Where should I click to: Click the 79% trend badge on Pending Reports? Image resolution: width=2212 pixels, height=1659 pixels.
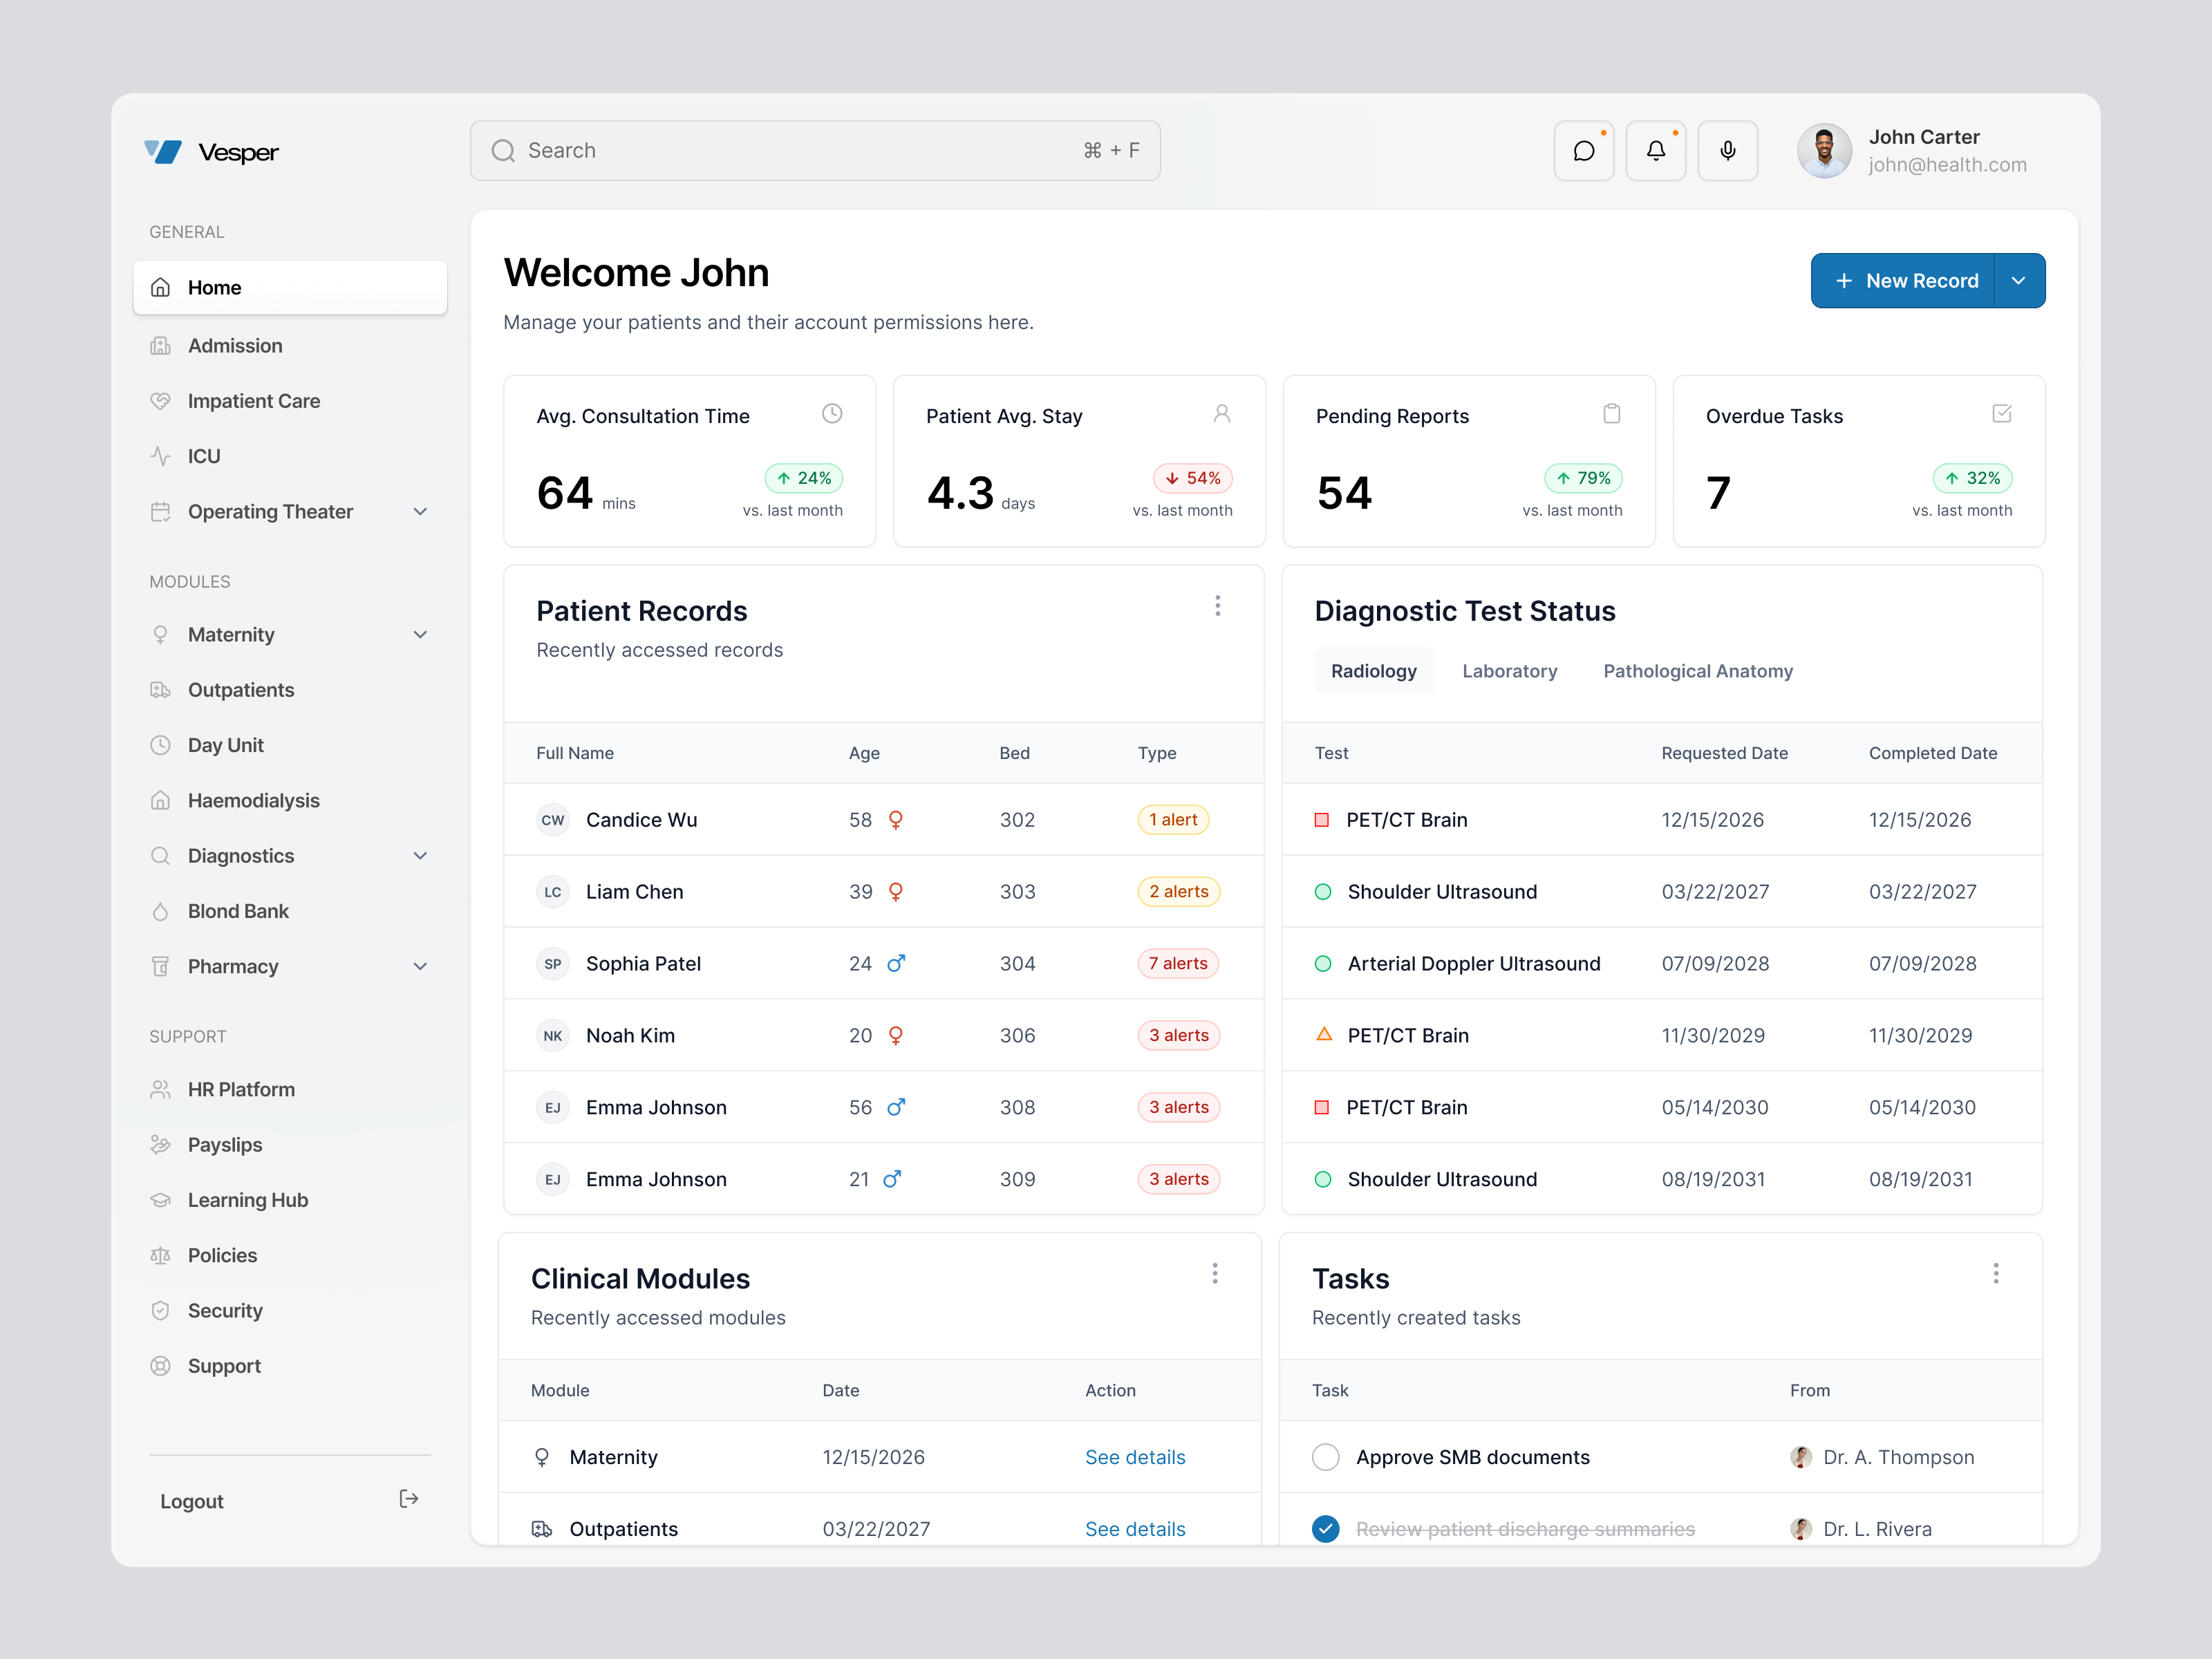(x=1583, y=478)
